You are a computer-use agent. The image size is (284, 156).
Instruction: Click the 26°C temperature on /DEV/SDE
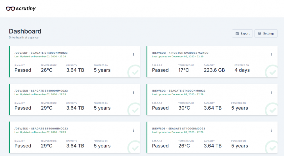[x=184, y=146]
